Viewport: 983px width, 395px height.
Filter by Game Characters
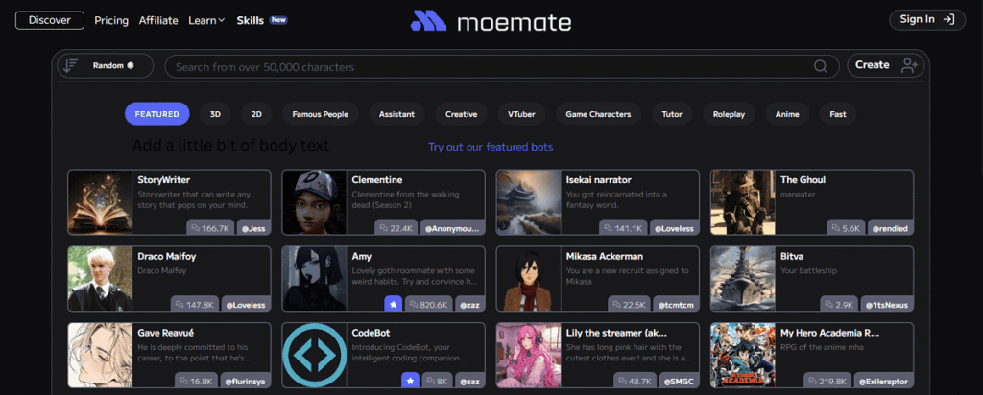pyautogui.click(x=598, y=114)
